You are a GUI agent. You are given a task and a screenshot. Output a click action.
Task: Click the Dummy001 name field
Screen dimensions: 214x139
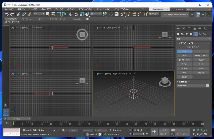pyautogui.click(x=191, y=86)
